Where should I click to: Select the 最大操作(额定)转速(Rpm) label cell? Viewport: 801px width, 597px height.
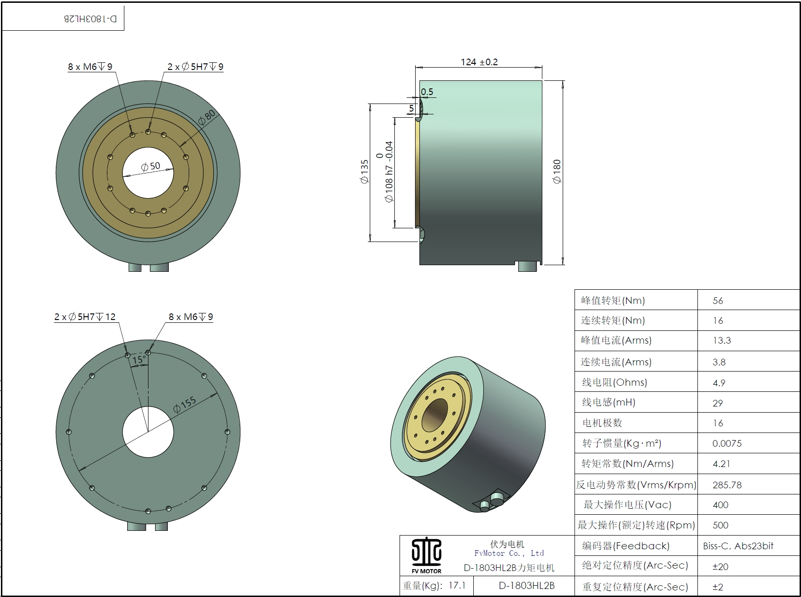(636, 525)
